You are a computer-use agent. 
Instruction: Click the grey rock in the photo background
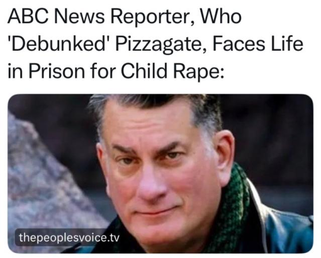pos(47,185)
